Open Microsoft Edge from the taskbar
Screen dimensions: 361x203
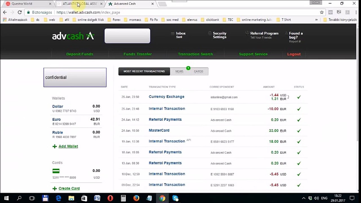58,198
